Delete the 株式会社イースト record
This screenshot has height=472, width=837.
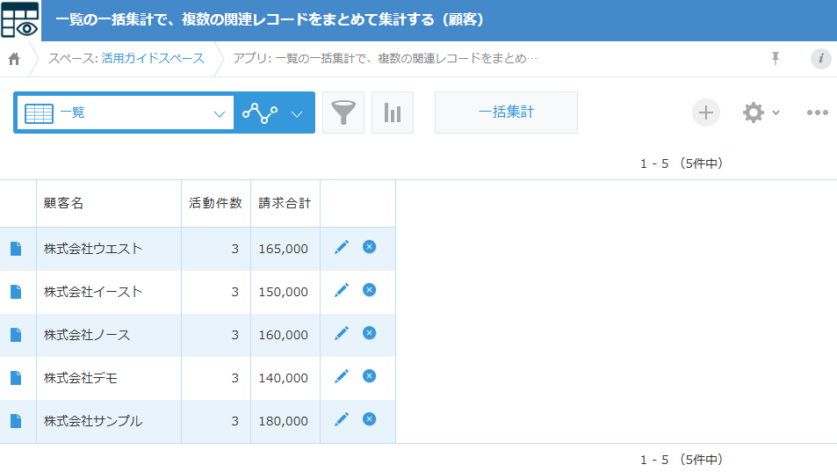click(370, 290)
